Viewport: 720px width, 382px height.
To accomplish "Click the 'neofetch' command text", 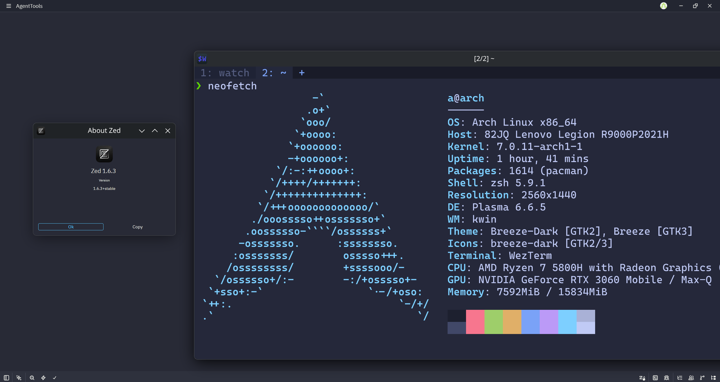I will [x=232, y=86].
